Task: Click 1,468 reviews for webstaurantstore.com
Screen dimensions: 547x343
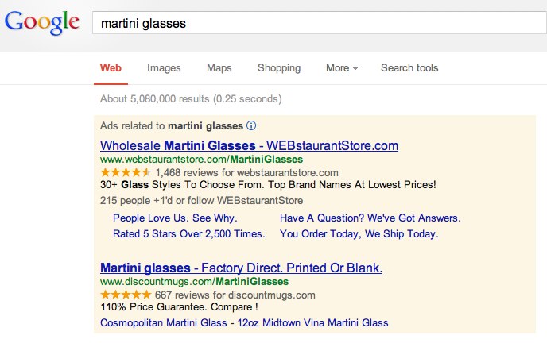Action: pos(246,172)
